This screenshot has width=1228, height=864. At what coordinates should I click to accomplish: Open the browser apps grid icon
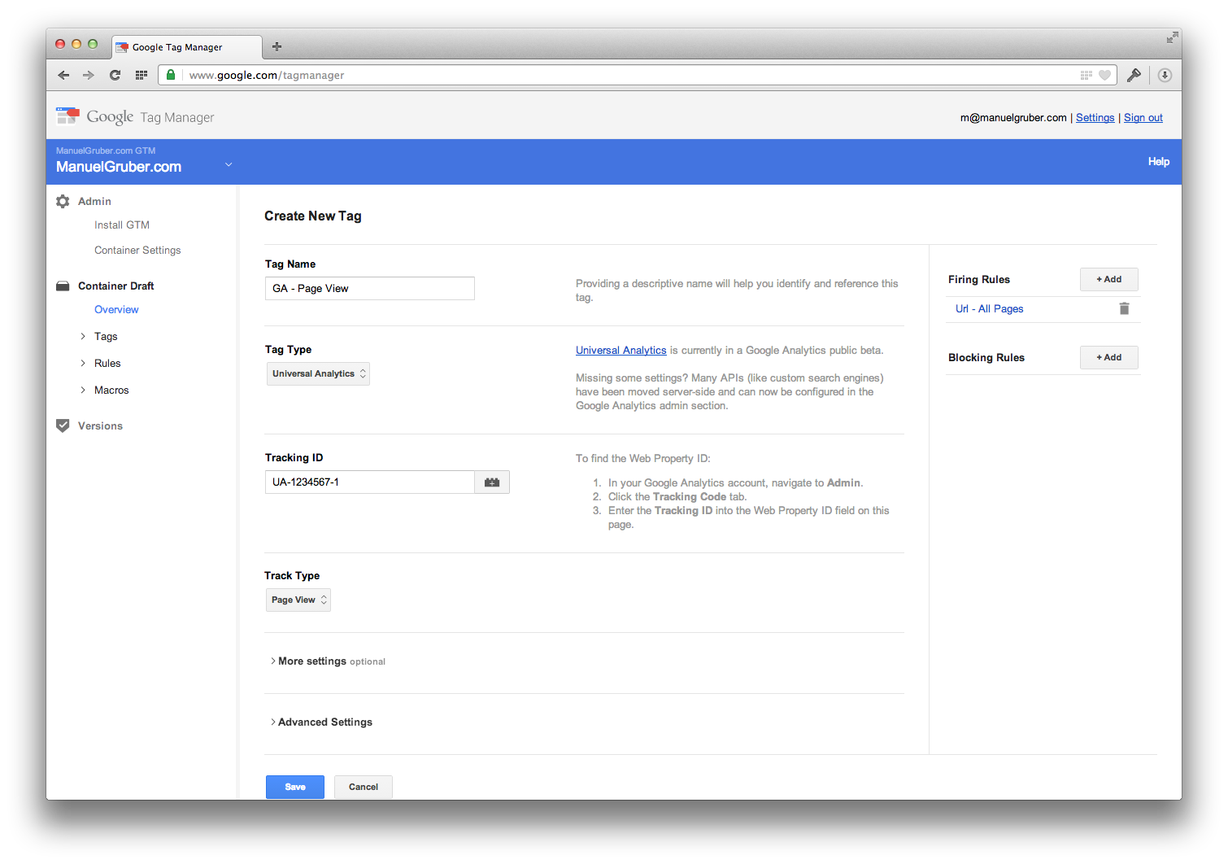(141, 75)
